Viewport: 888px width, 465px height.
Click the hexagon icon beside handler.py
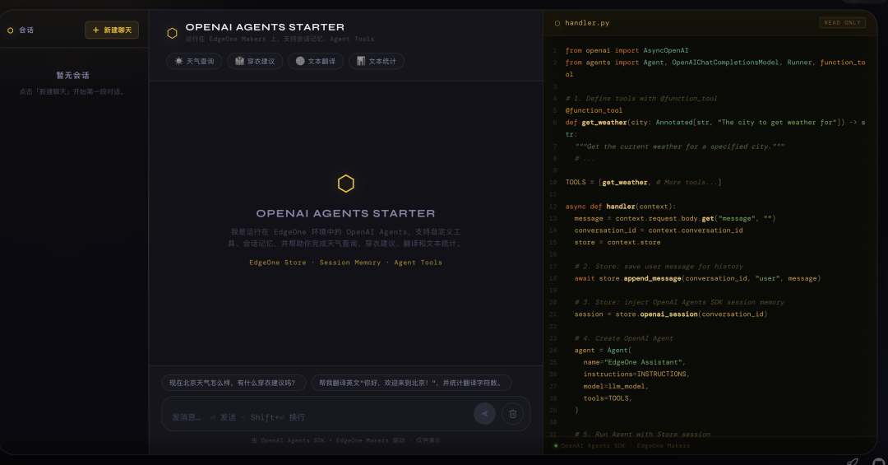[557, 23]
